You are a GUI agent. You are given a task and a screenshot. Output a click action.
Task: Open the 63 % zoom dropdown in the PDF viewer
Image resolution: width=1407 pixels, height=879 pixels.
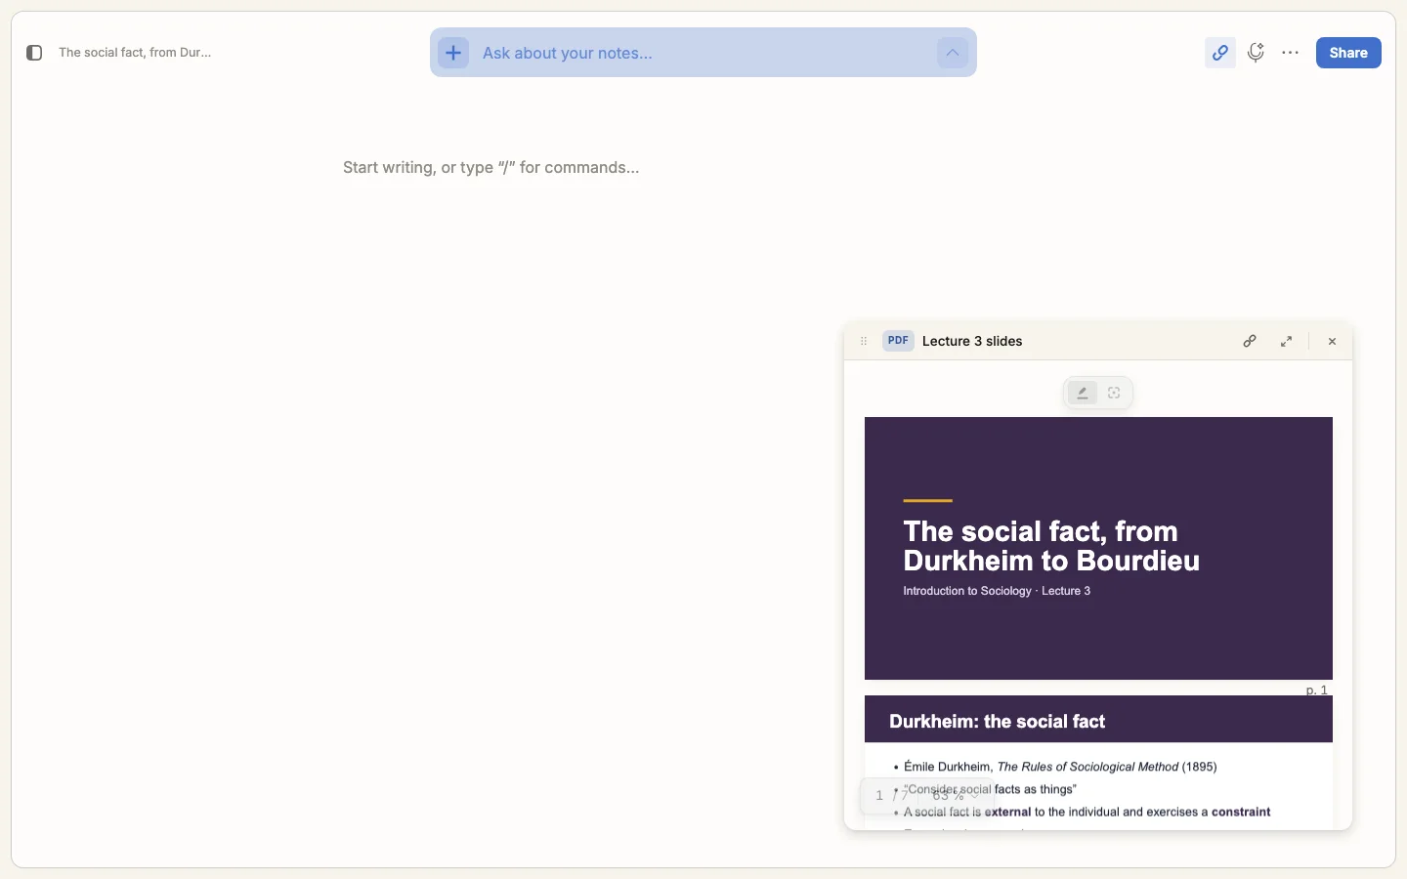tap(956, 796)
